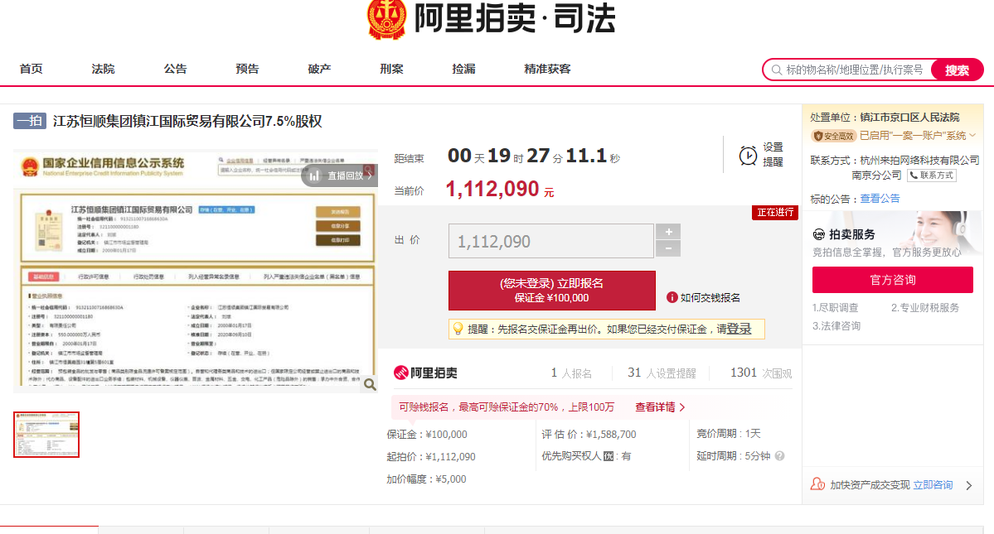Click the 阿里拍卖·司法 emblem logo
The image size is (994, 534).
(386, 19)
